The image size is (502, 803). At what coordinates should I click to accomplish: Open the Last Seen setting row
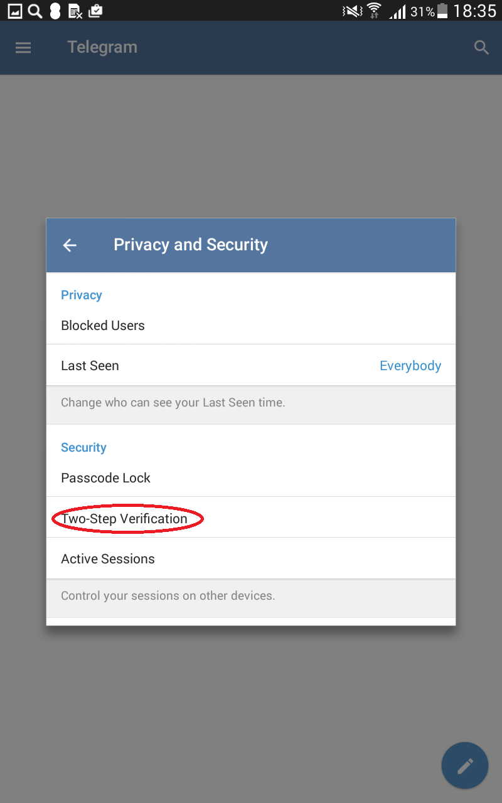click(251, 365)
